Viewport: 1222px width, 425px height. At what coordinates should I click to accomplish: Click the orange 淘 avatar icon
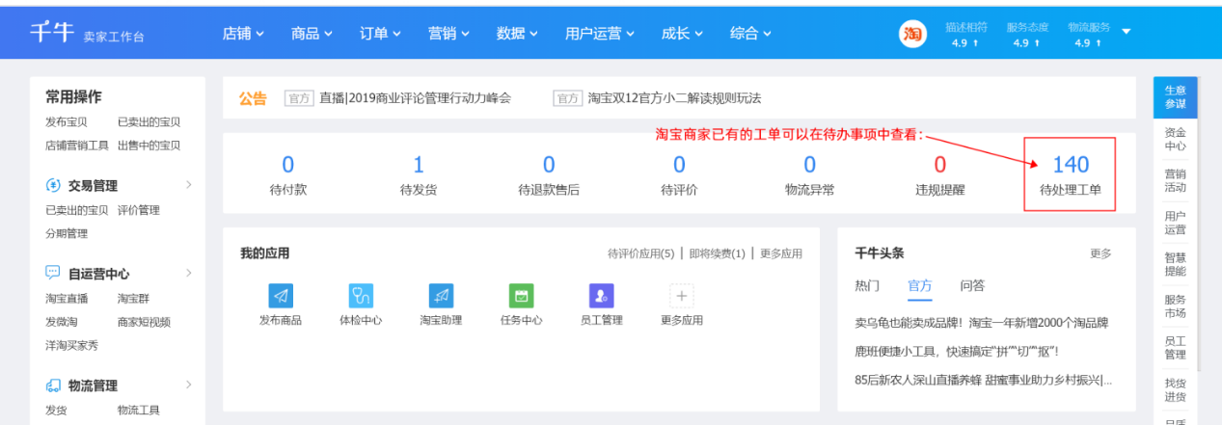(912, 34)
